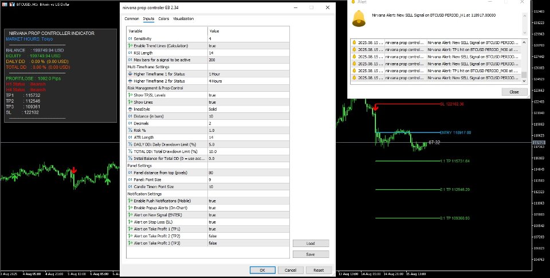Click the icon beside Alert on Stop Loss
The height and width of the screenshot is (278, 550).
click(130, 222)
